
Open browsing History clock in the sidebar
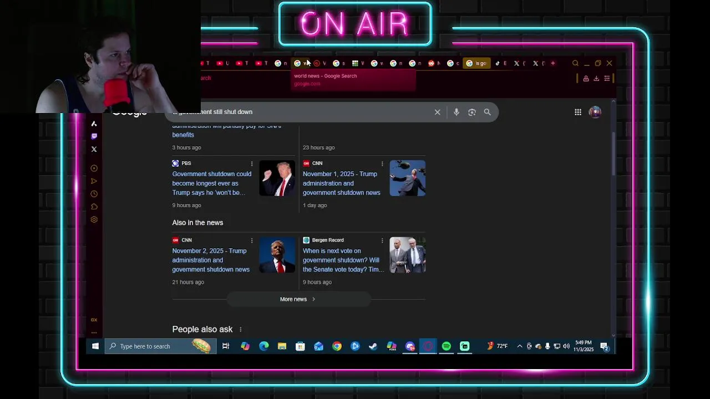tap(94, 194)
